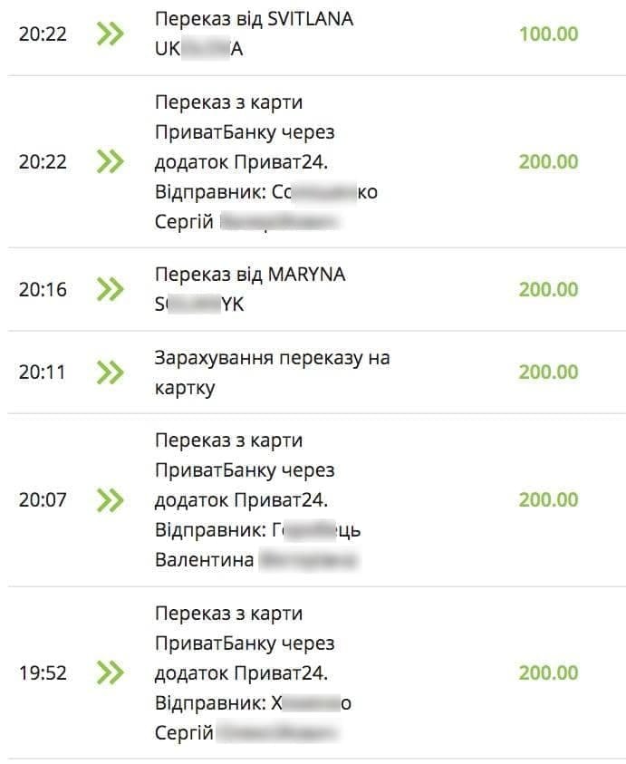
Task: Open the transfer from SVITLANA
Action: [x=254, y=34]
